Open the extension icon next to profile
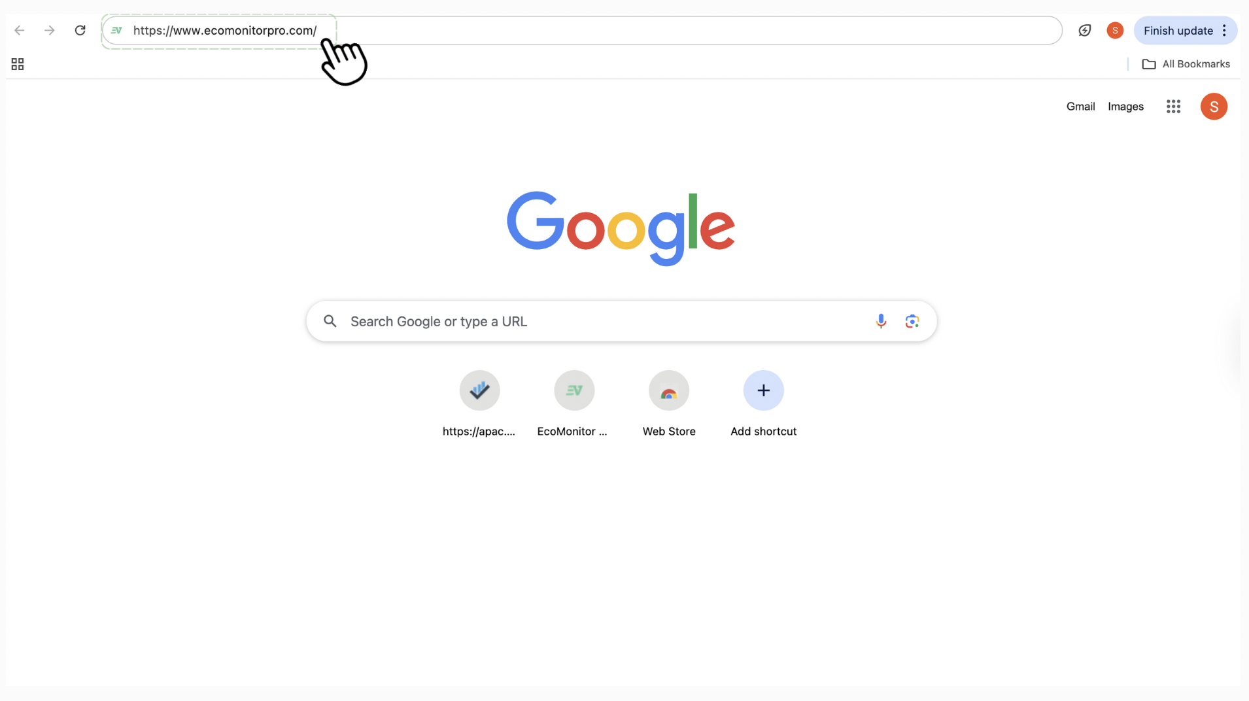The height and width of the screenshot is (701, 1249). [1085, 30]
